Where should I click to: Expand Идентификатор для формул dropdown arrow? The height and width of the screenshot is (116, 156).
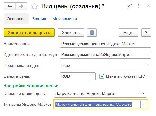point(147,55)
